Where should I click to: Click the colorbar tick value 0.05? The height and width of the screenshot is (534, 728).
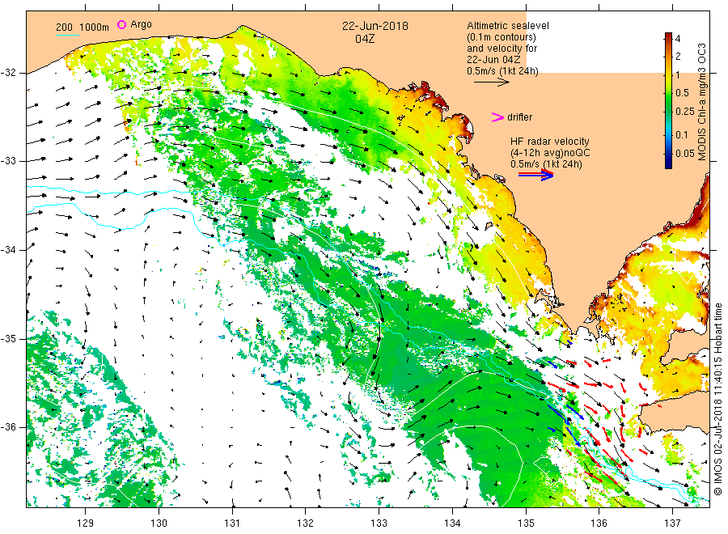[x=685, y=154]
